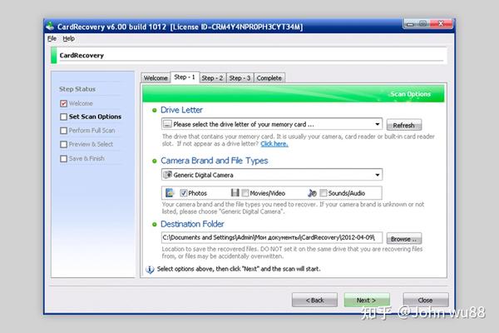Refresh the drive list
499x333 pixels.
(404, 125)
